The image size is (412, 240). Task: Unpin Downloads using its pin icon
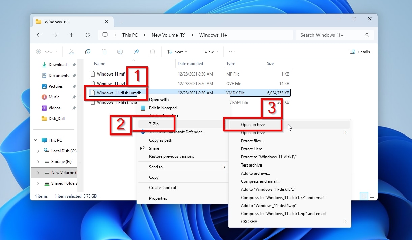[x=74, y=65]
